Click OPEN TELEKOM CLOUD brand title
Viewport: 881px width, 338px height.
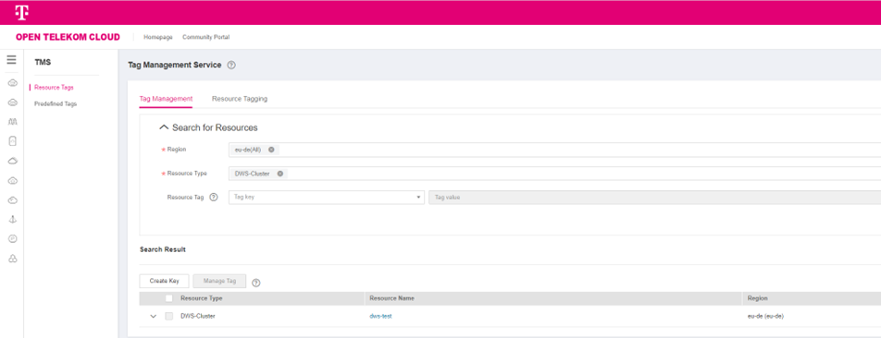pos(68,37)
